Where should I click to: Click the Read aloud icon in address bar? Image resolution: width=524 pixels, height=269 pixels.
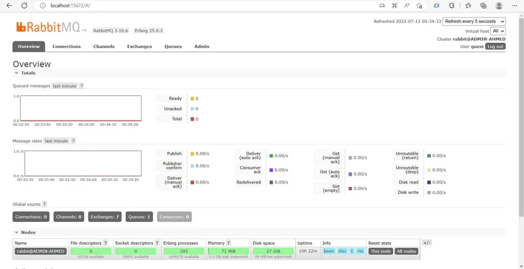click(407, 6)
